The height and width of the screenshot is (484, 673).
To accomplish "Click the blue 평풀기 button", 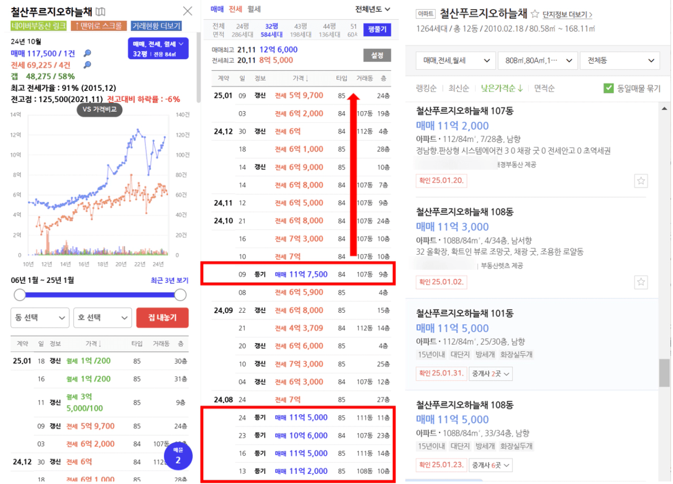I will [x=377, y=30].
